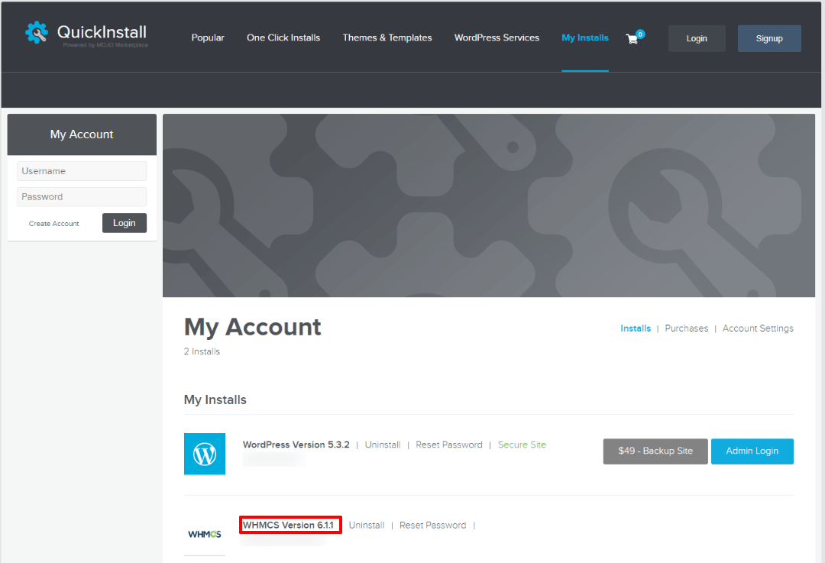
Task: Click the QuickInstall gear logo
Action: pos(37,34)
